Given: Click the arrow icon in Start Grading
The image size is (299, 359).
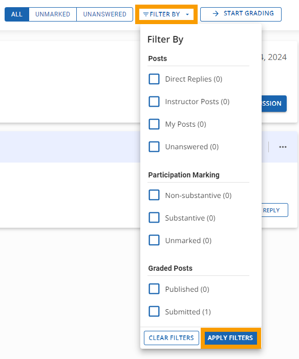Looking at the screenshot, I should pos(216,14).
